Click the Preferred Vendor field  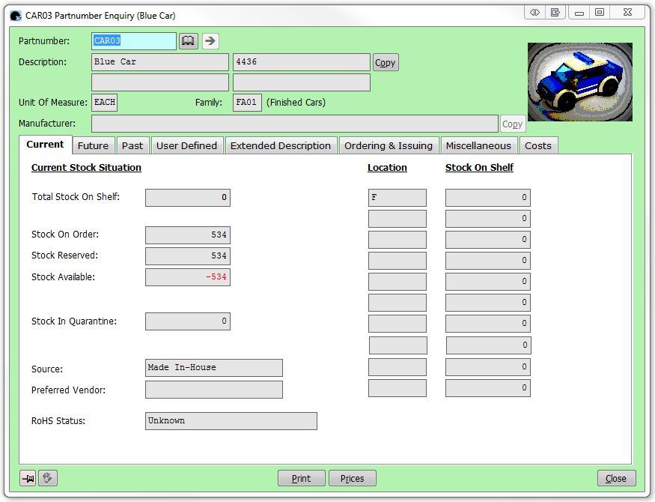214,389
